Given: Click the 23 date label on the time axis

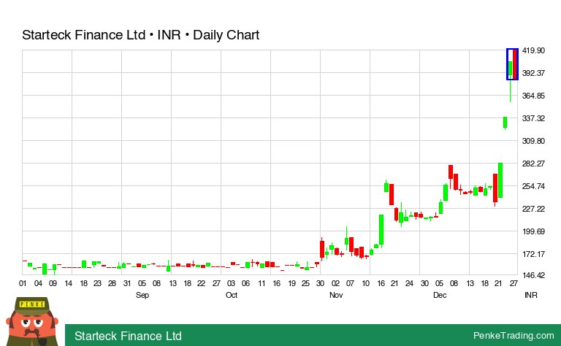Looking at the screenshot, I should click(x=97, y=283).
